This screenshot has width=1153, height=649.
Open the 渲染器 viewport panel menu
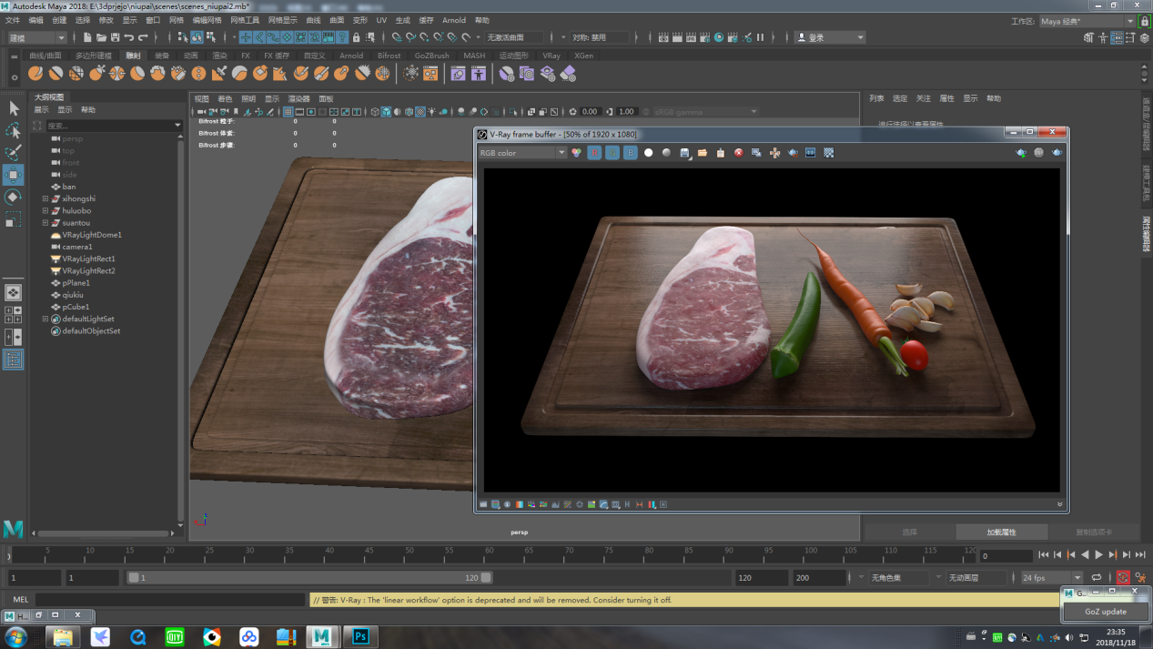(x=298, y=98)
